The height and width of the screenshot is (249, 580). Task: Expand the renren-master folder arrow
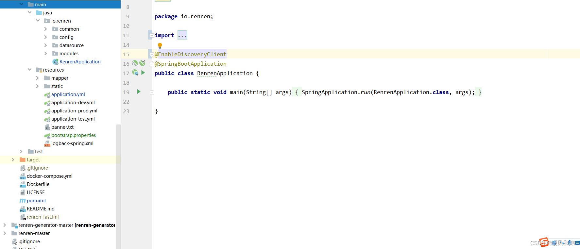click(x=5, y=233)
